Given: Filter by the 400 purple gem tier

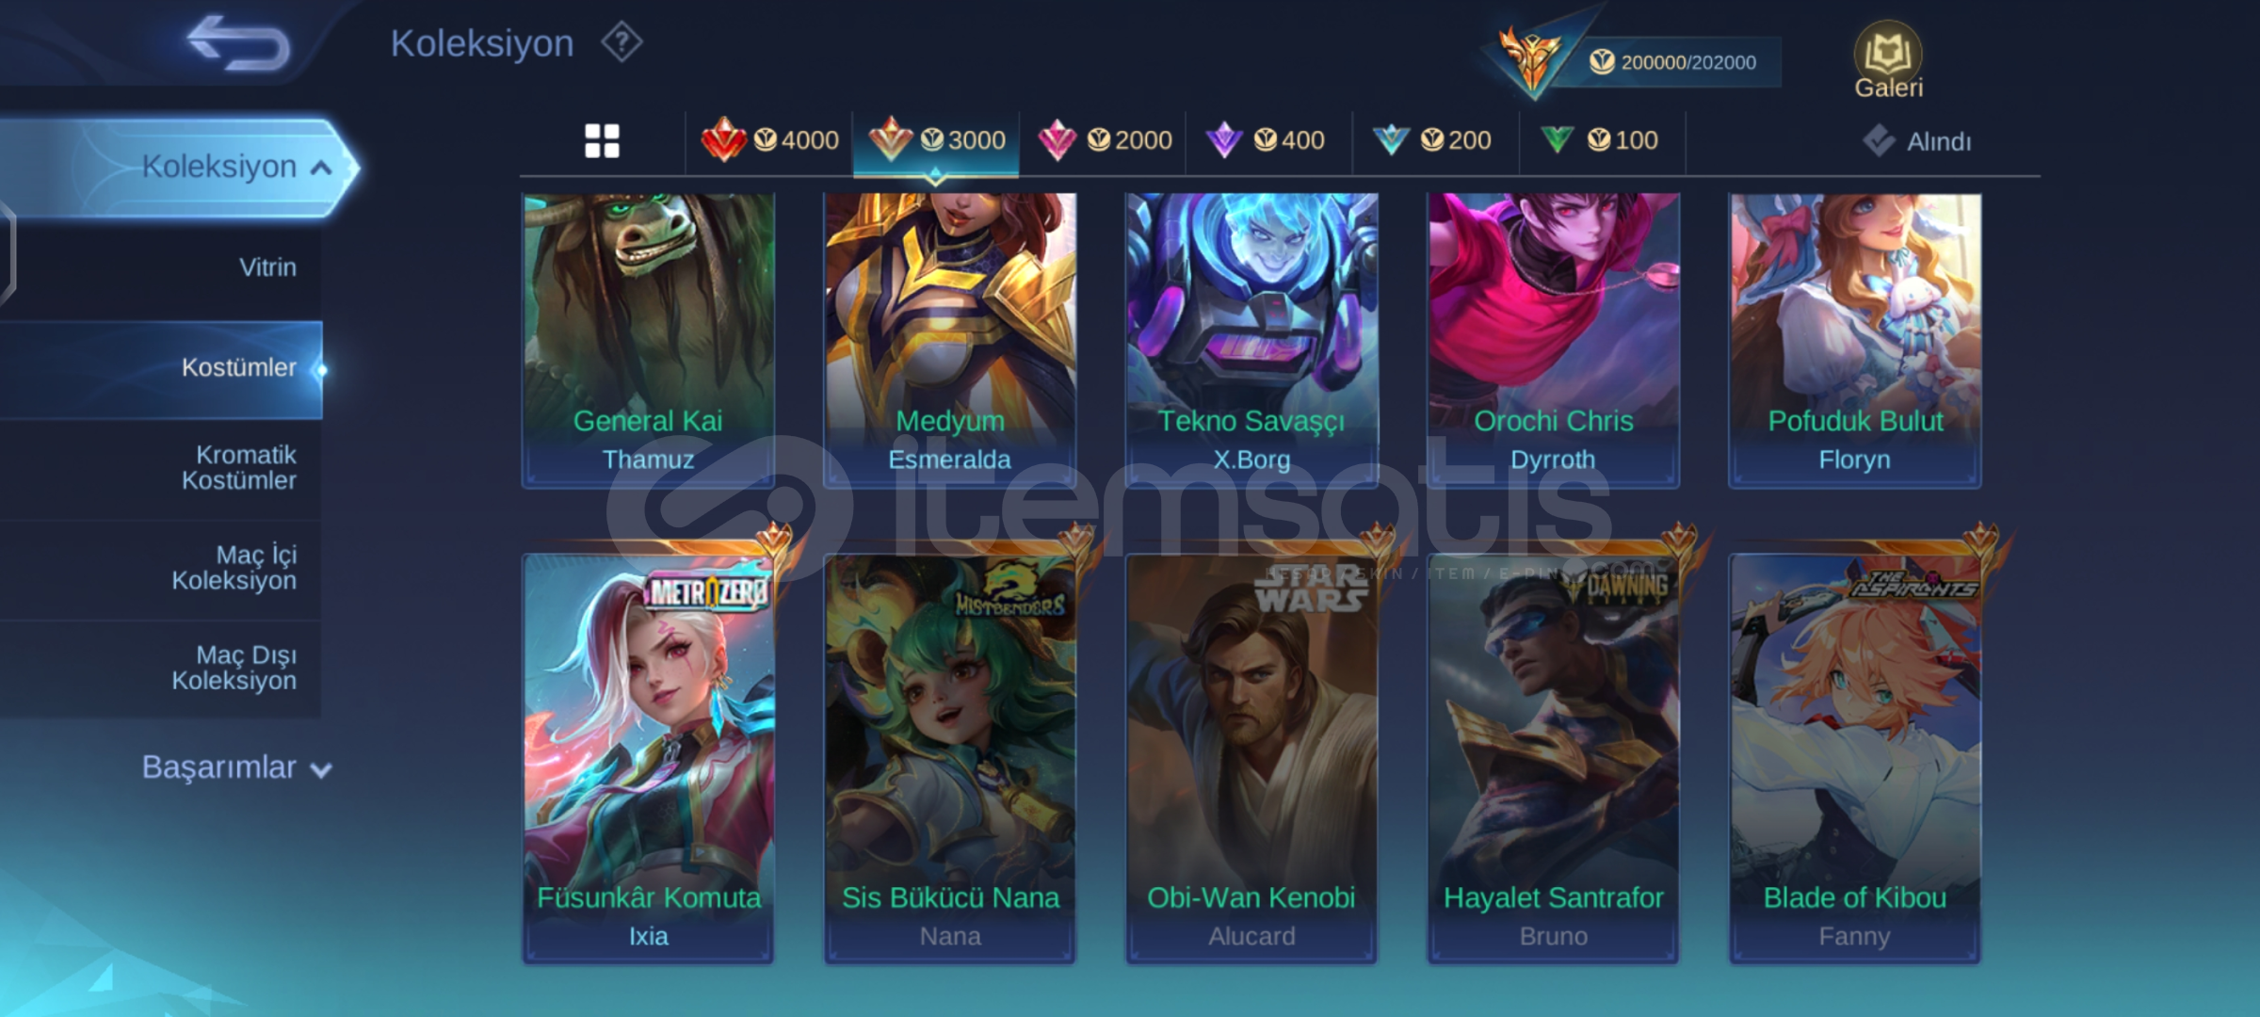Looking at the screenshot, I should 1266,141.
